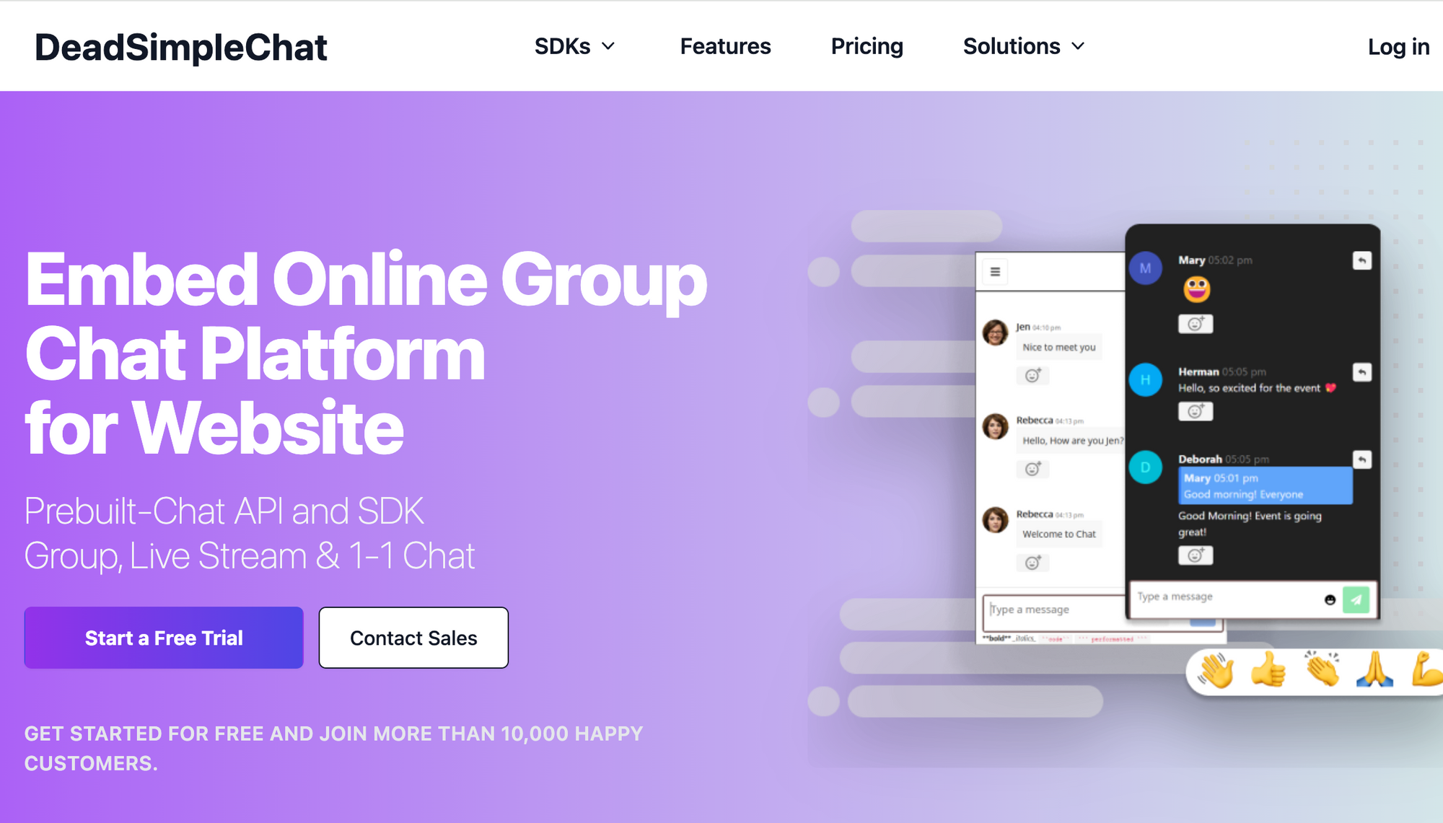Expand the Solutions dropdown menu
Image resolution: width=1443 pixels, height=823 pixels.
pyautogui.click(x=1024, y=46)
